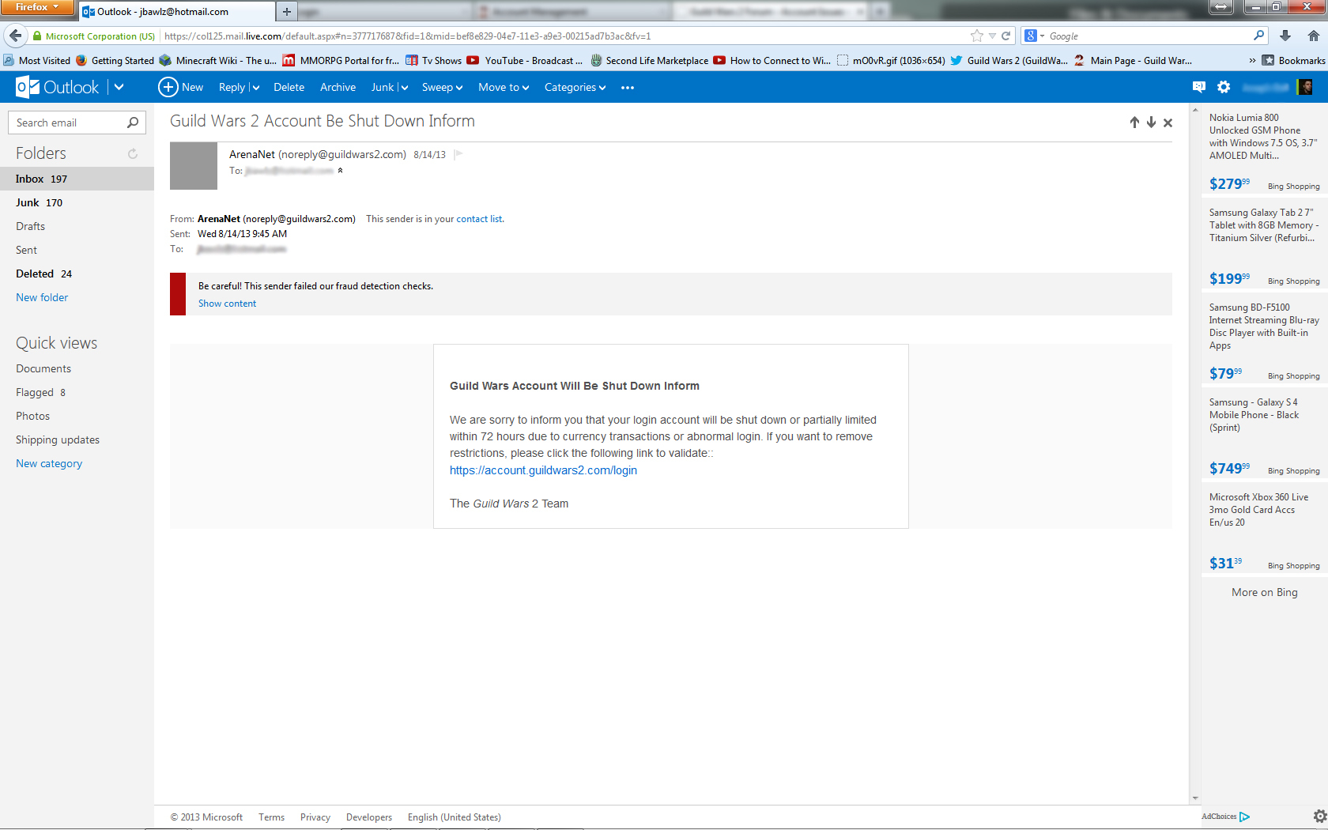Screen dimensions: 1328x830
Task: Open the Sweep dropdown menu
Action: coord(442,88)
